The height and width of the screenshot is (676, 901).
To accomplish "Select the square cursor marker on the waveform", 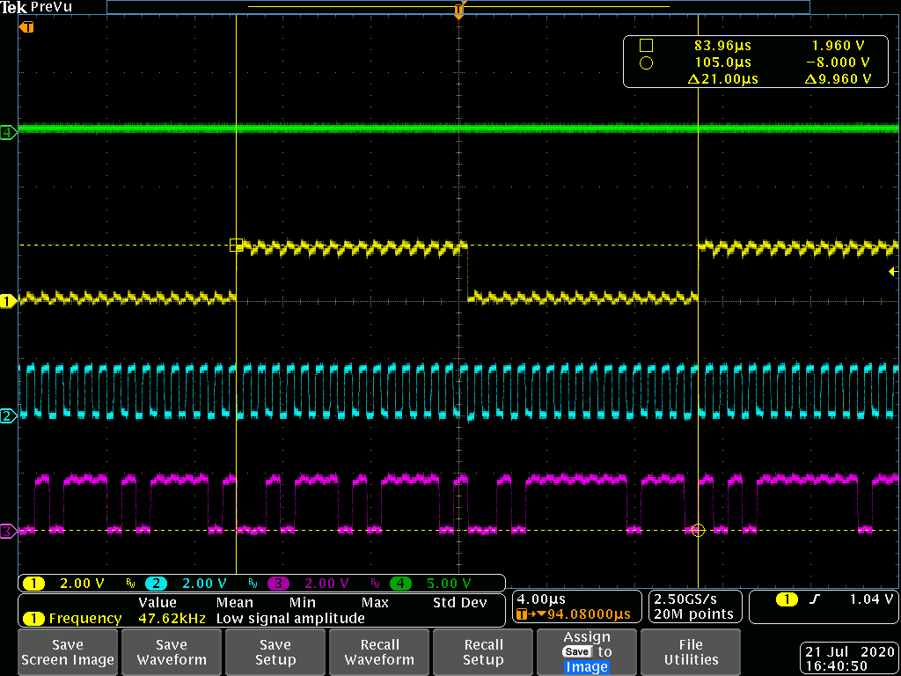I will click(236, 245).
